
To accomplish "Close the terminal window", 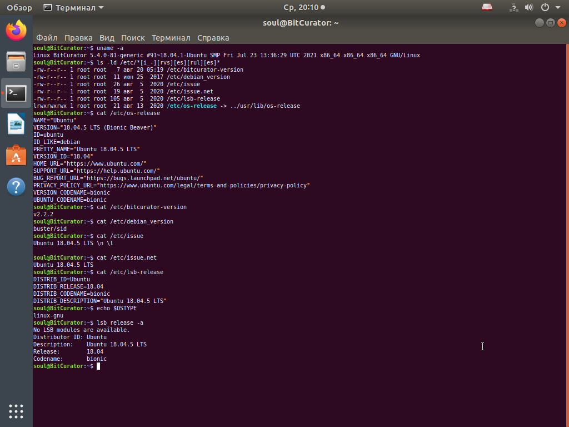I will click(562, 23).
